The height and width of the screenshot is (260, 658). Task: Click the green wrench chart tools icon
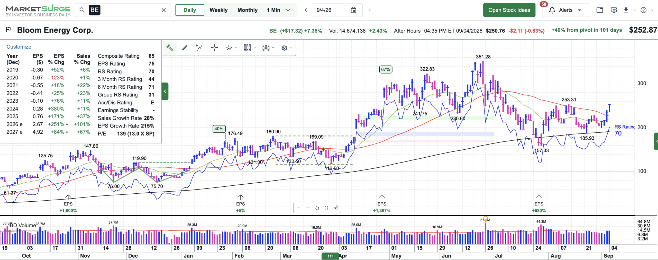[x=170, y=48]
